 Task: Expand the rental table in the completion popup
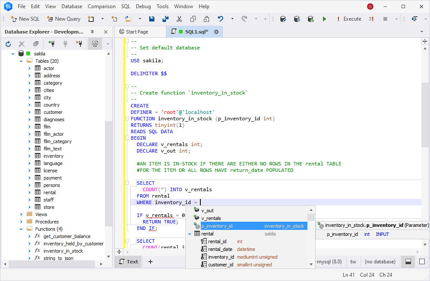coord(190,233)
